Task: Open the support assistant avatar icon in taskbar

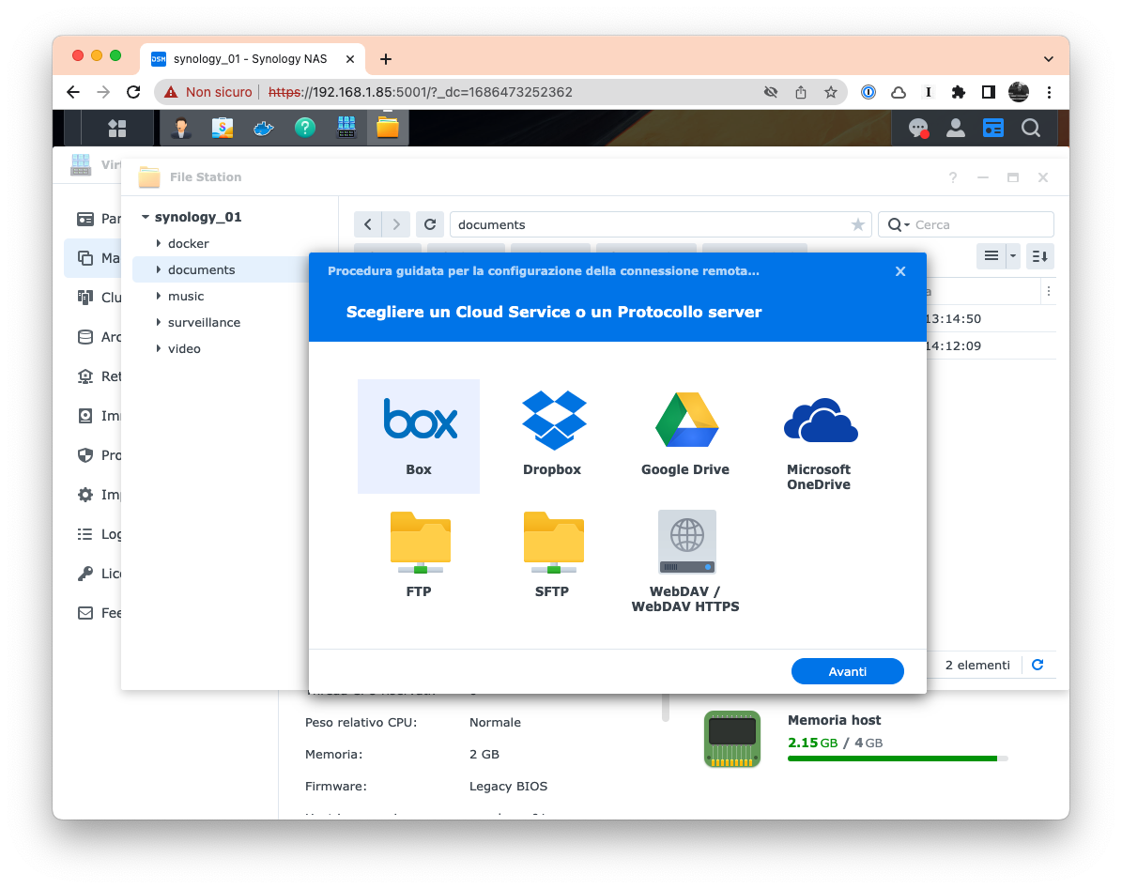Action: click(x=181, y=128)
